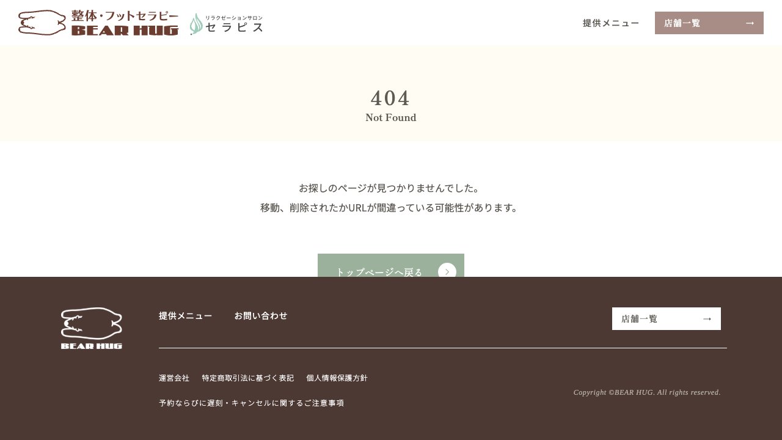Click the arrow icon on header 店舗一覧 button

[750, 23]
